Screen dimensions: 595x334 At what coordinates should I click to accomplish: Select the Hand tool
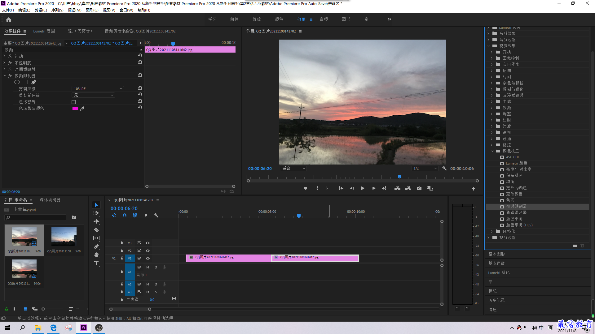pyautogui.click(x=96, y=255)
